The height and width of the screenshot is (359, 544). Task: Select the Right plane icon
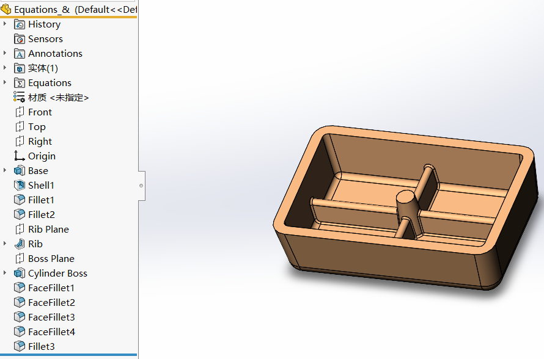pos(20,142)
